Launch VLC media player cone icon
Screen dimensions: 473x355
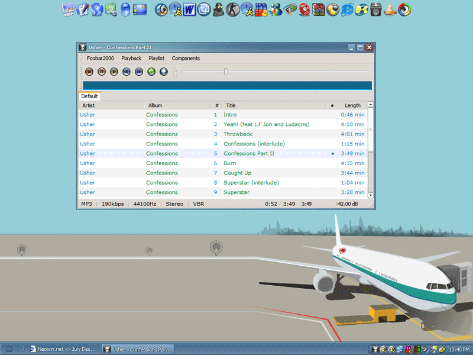(390, 9)
